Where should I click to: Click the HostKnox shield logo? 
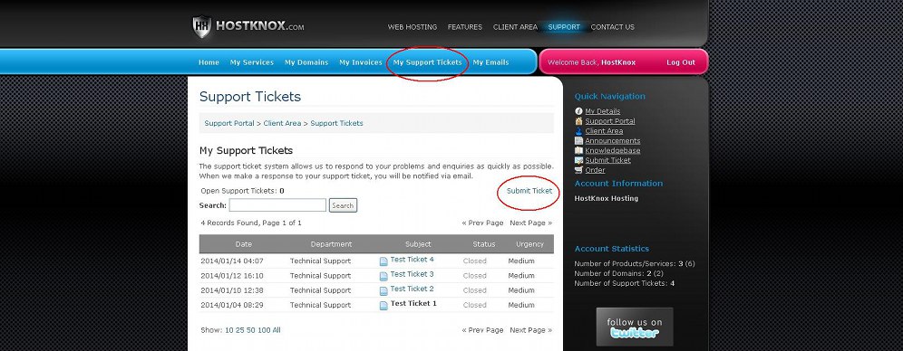[x=201, y=27]
